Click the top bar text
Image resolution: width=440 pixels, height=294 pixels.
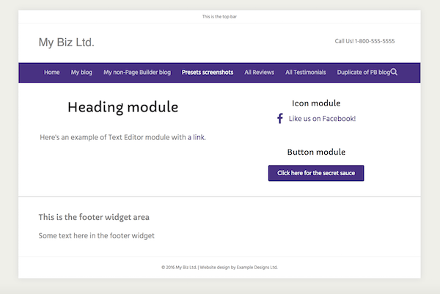(x=219, y=16)
